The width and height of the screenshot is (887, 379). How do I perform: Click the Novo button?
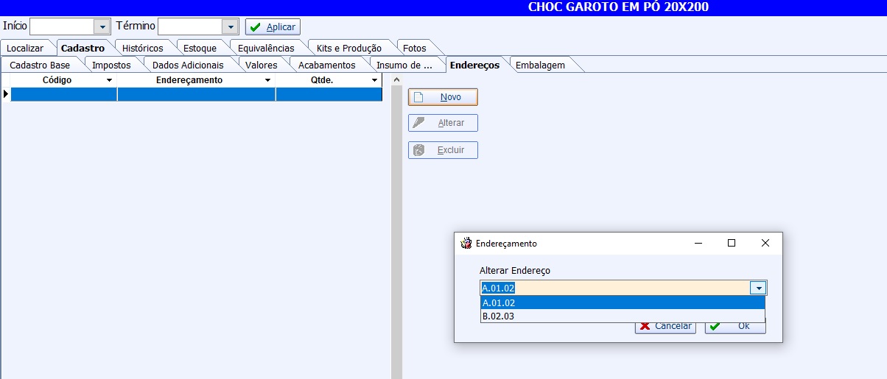pyautogui.click(x=443, y=97)
